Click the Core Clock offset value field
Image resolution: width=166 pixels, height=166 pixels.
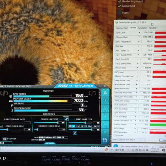pos(28,129)
